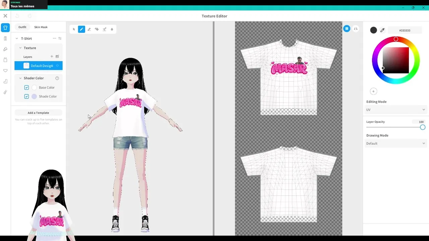The width and height of the screenshot is (429, 241).
Task: Select the blur droplet tool
Action: (112, 29)
